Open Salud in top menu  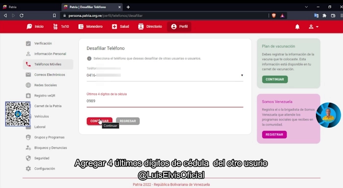(121, 26)
